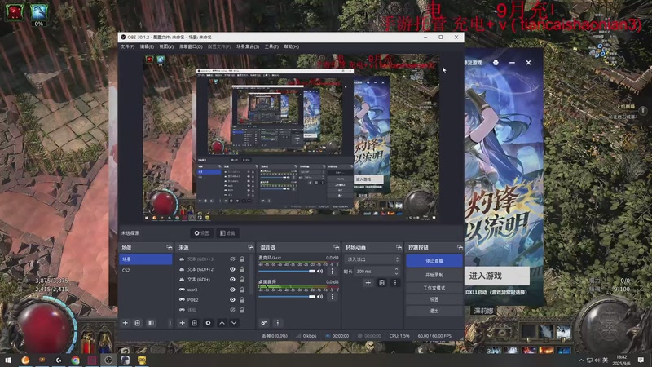Open Windows Start menu

click(x=8, y=360)
